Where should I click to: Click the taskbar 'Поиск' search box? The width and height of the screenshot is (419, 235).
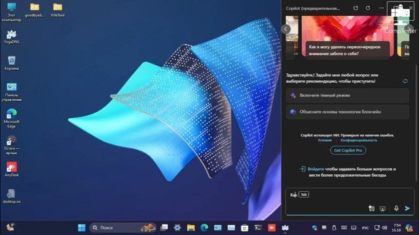(123, 228)
